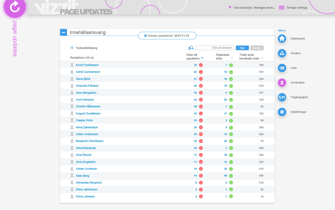Click the Teckenförklaring legend icon
The width and height of the screenshot is (335, 210).
coord(72,48)
